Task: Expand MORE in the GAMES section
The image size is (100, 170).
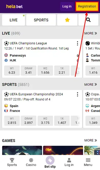Action: tap(91, 140)
